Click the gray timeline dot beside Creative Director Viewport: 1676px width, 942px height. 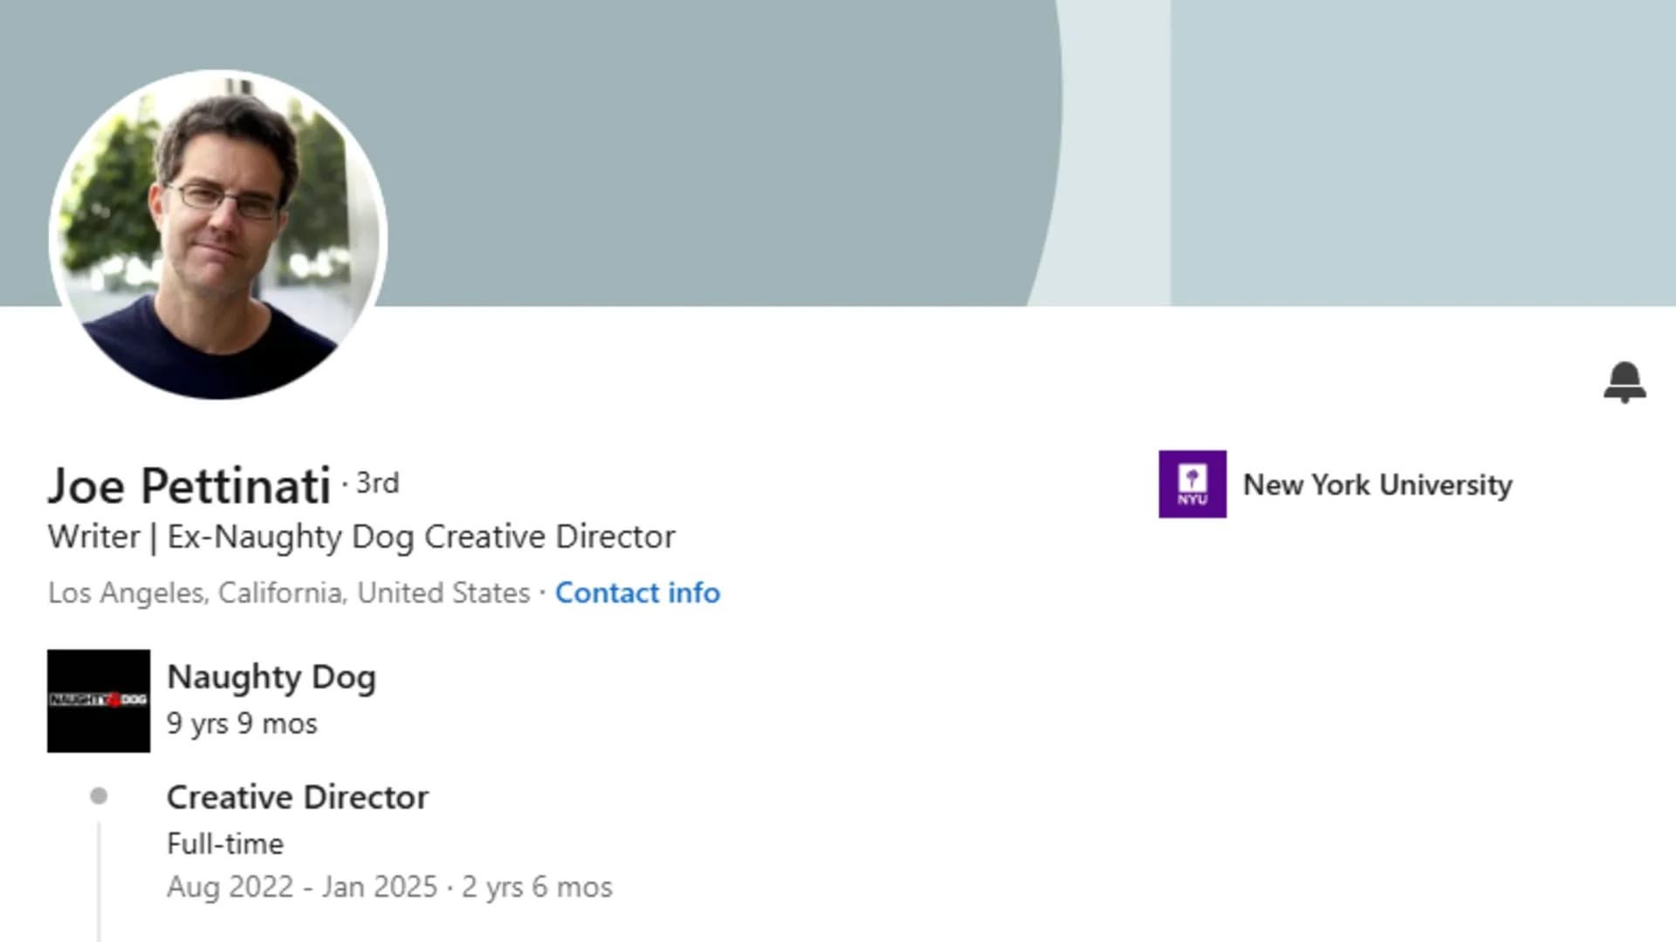tap(99, 795)
